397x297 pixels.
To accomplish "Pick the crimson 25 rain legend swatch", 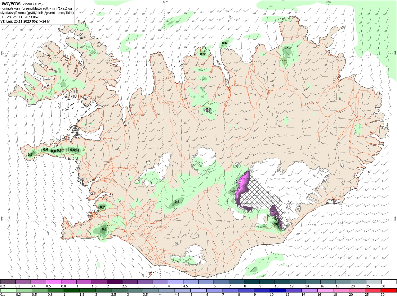I will click(373, 291).
